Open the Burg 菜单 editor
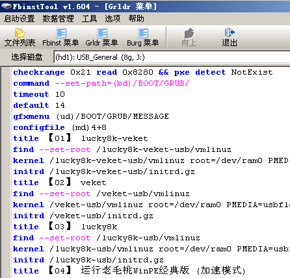This screenshot has width=290, height=278. 143,37
